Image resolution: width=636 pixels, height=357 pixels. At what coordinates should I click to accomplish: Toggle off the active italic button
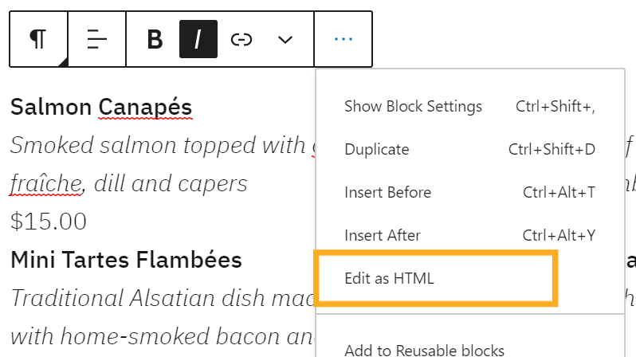(198, 39)
